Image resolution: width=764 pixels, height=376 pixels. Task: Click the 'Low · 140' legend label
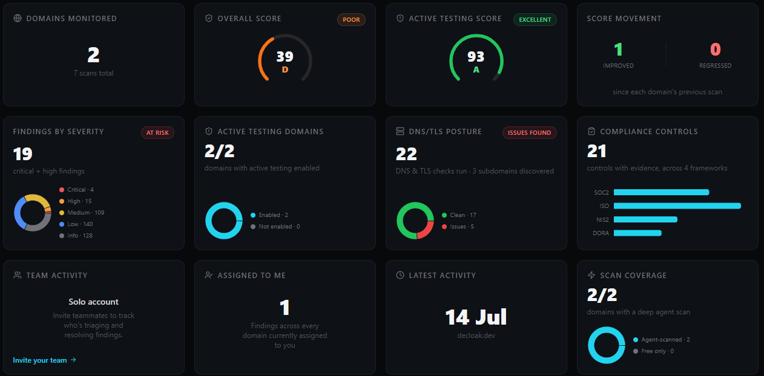pyautogui.click(x=80, y=224)
